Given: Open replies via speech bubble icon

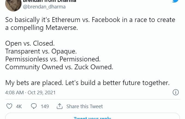Looking at the screenshot, I should pyautogui.click(x=34, y=106).
